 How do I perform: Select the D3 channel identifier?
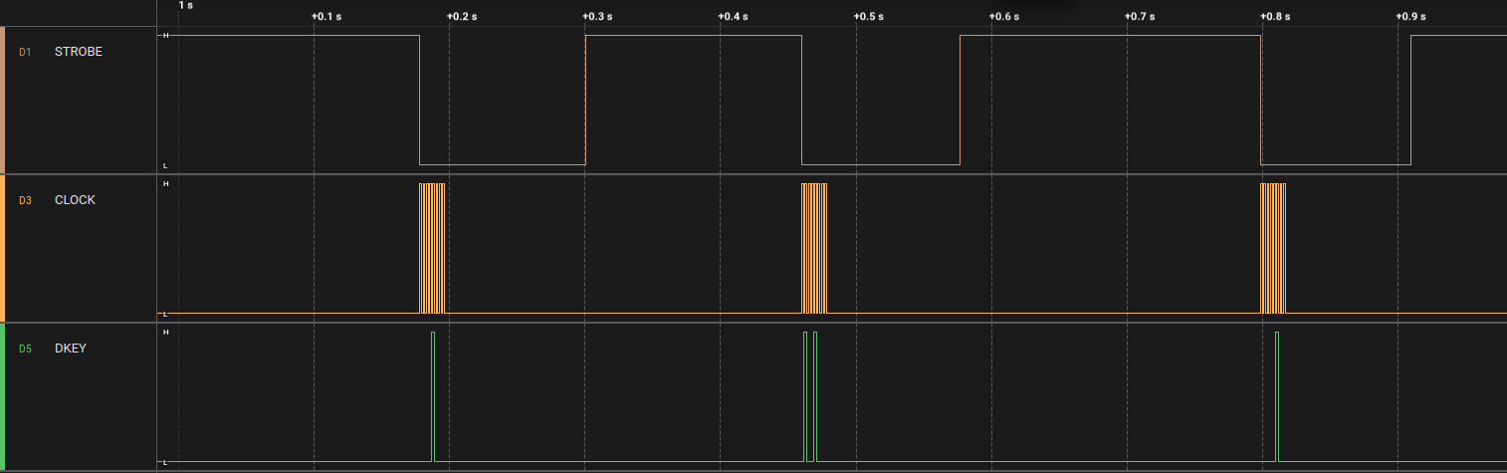click(x=26, y=200)
